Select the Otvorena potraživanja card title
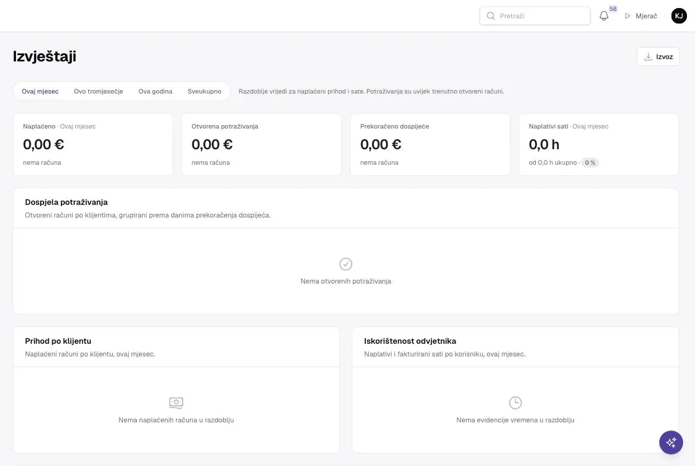Viewport: 695px width, 466px height. click(225, 126)
